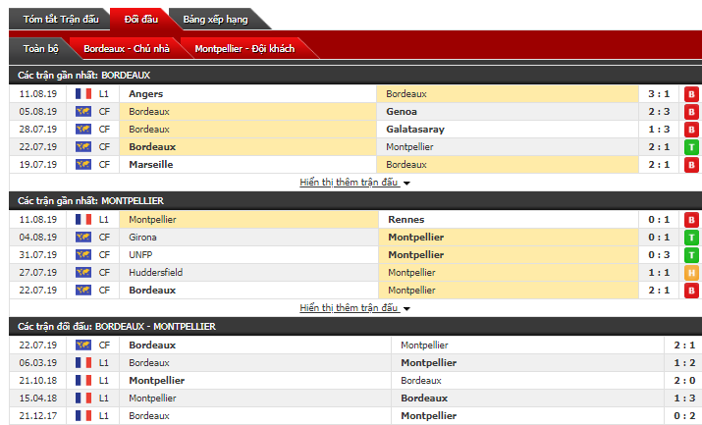Select the Toàn bộ sub-tab
This screenshot has height=425, width=702.
pos(40,48)
